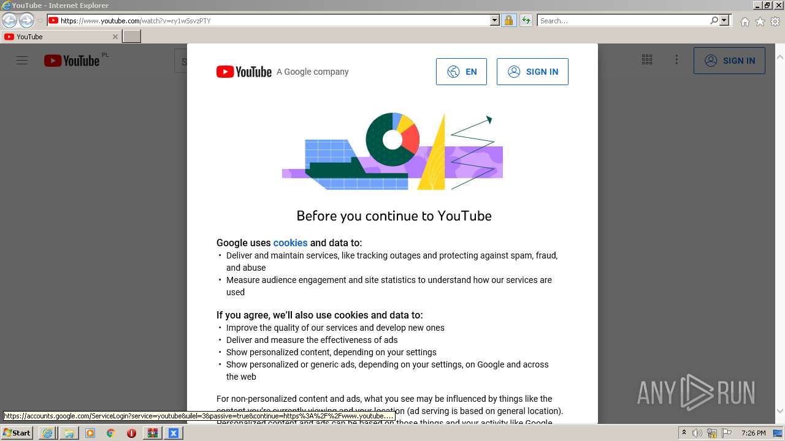Click the volume speaker tray icon

697,433
